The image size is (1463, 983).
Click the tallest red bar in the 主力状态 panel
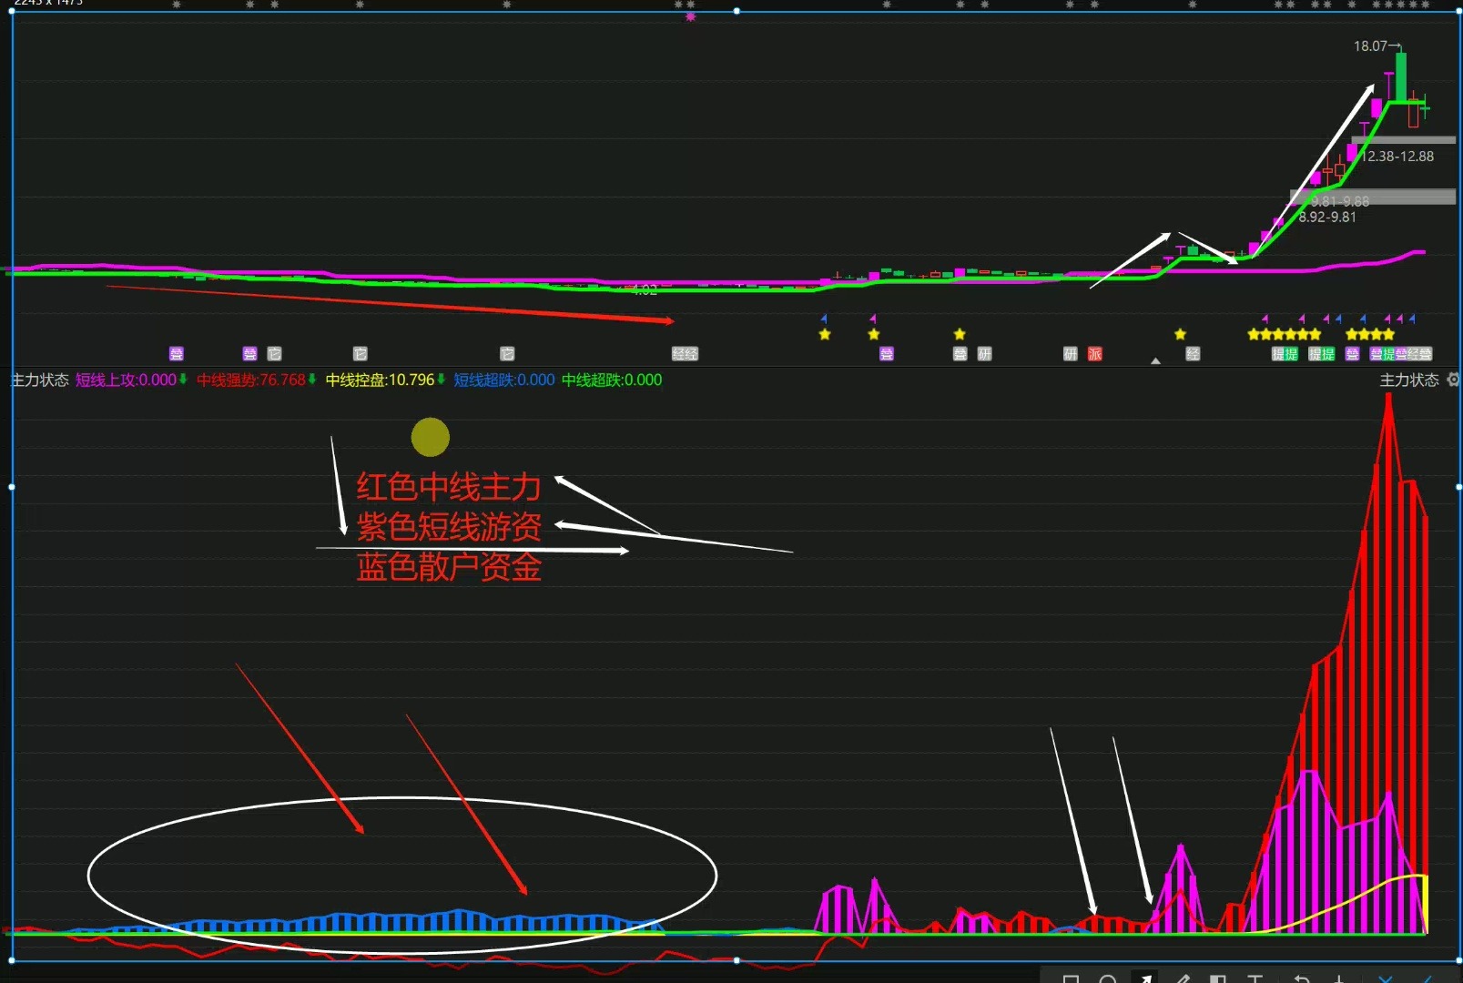click(1388, 664)
